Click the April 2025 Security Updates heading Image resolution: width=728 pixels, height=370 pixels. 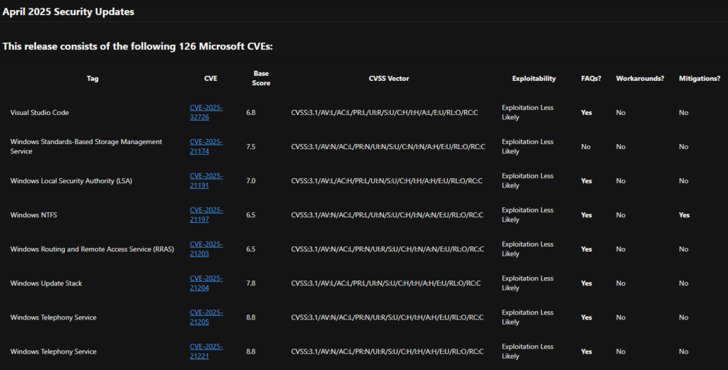click(x=68, y=11)
